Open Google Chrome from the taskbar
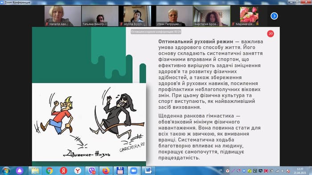Viewport: 312px width, 175px height. click(49, 171)
